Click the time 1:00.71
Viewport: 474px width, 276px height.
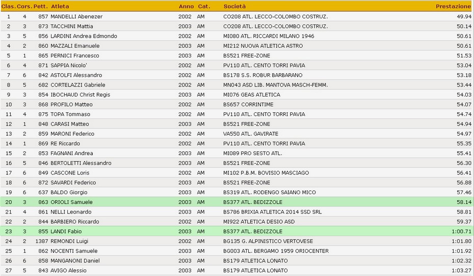point(461,231)
